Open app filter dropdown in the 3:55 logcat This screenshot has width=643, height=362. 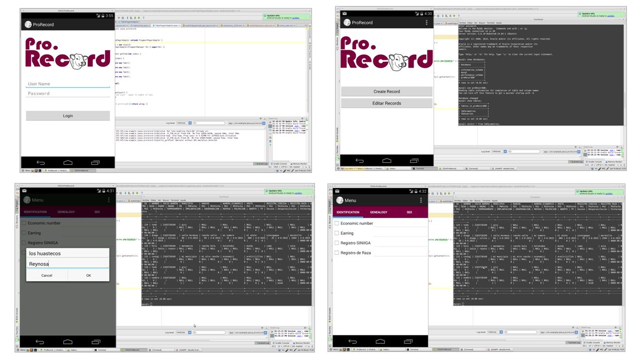[246, 123]
